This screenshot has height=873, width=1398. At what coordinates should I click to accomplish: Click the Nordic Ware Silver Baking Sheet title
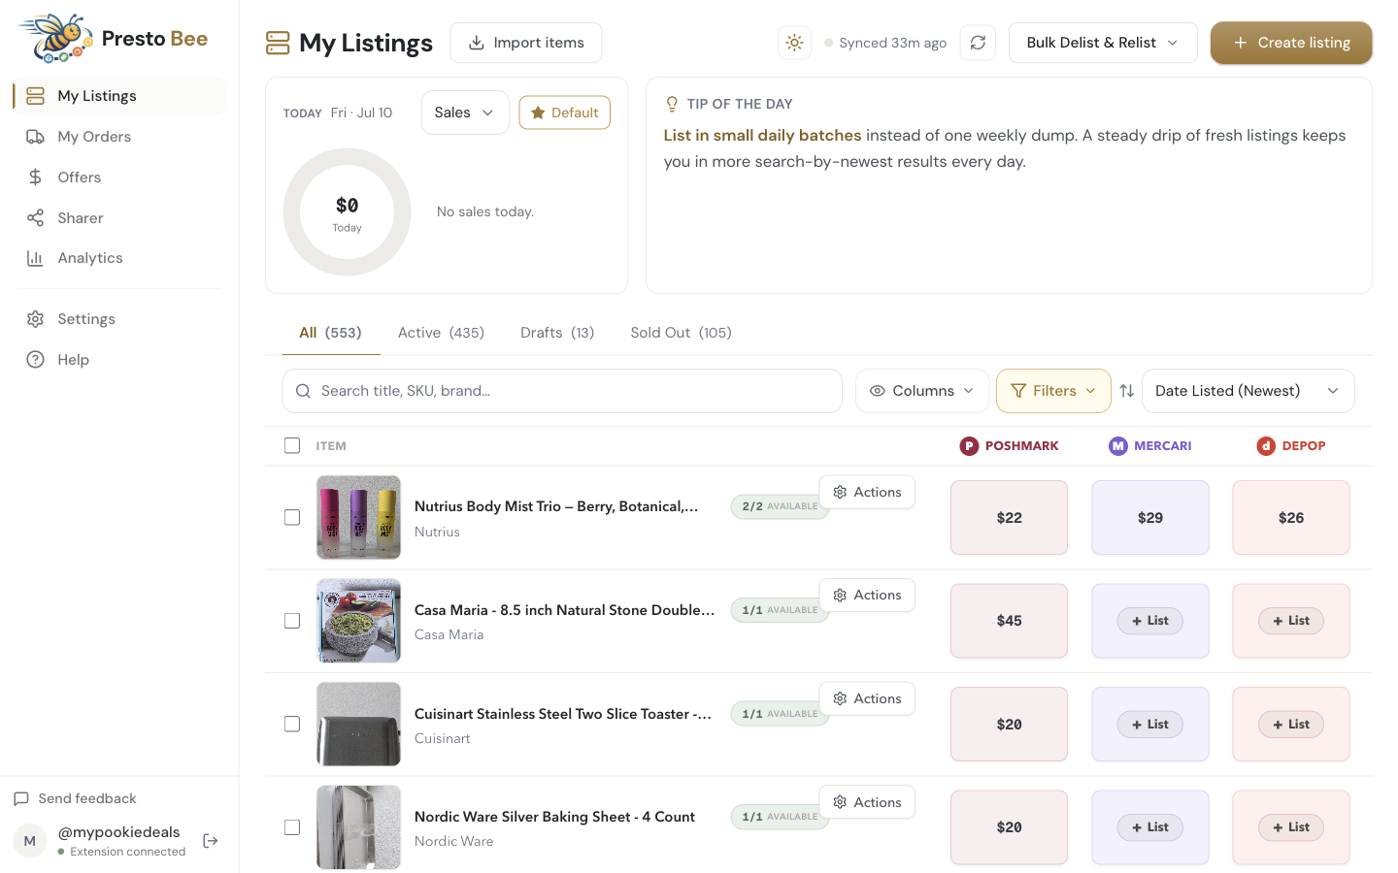(x=554, y=817)
